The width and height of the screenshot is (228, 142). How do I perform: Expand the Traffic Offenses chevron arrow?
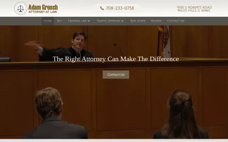tap(122, 21)
